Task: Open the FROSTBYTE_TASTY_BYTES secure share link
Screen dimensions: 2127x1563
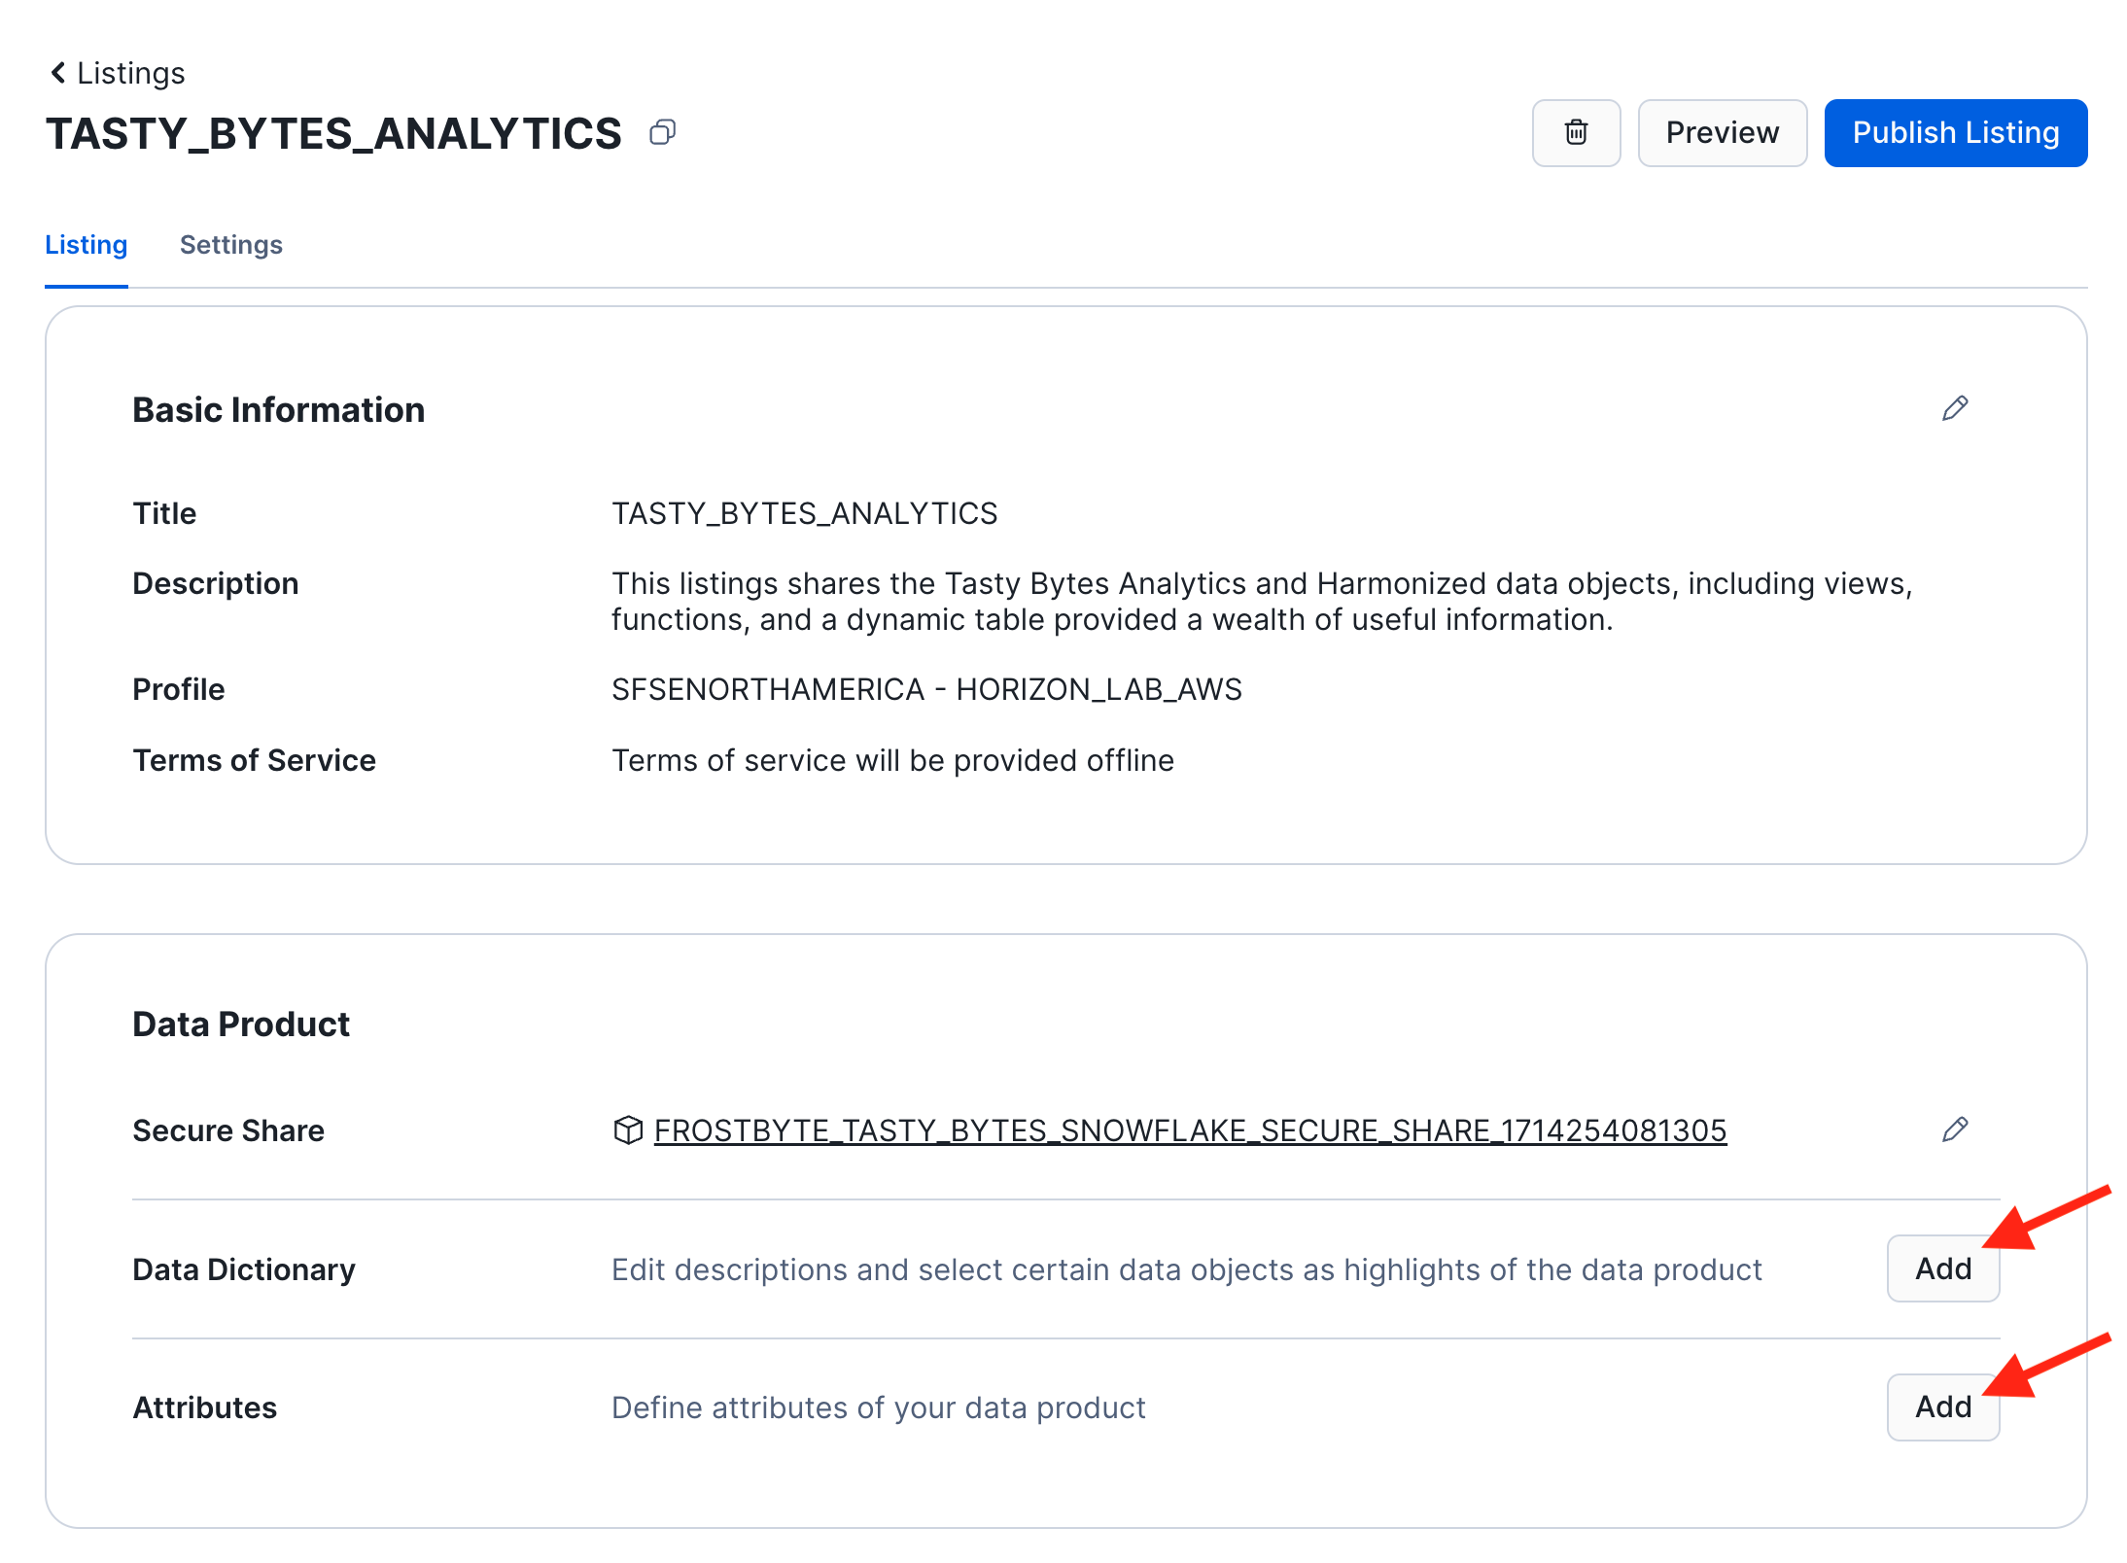Action: (1190, 1130)
